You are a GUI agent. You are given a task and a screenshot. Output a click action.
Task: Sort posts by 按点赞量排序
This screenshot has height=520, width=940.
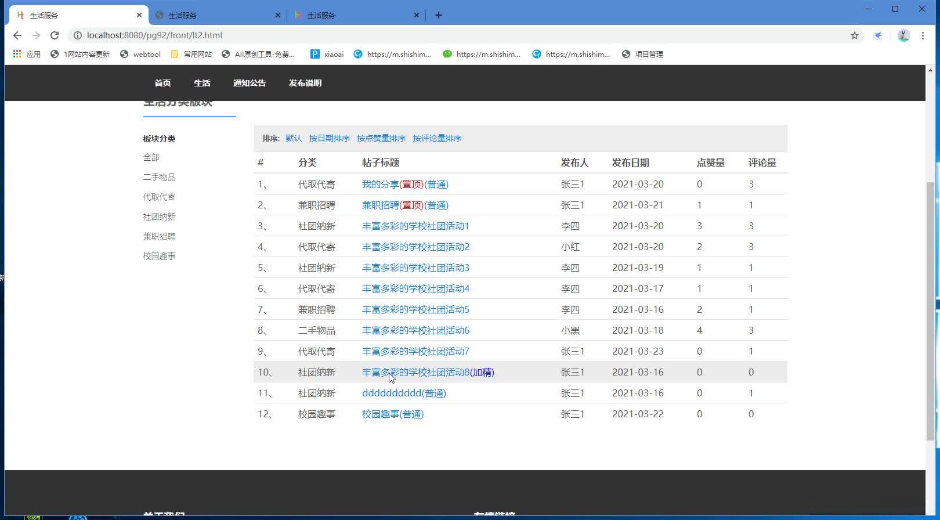[381, 138]
